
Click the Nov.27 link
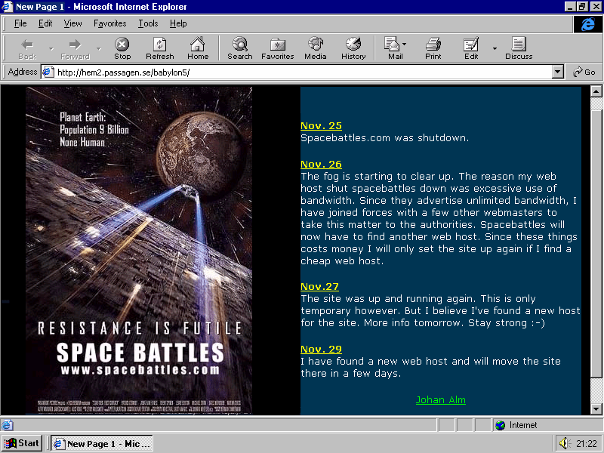319,287
